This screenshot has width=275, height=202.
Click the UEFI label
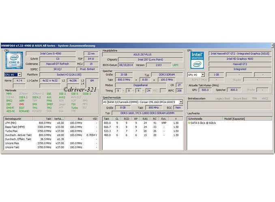pos(175,65)
